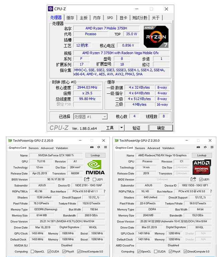Click GPU-Z icon in NVIDIA window title bar
Screen dimensions: 223x257
pos(10,140)
